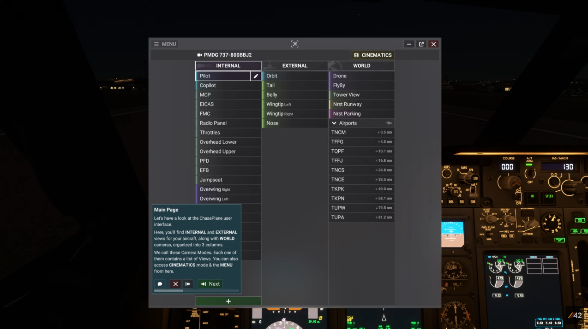
Task: Minimize the ChasePlane panel
Action: [409, 44]
